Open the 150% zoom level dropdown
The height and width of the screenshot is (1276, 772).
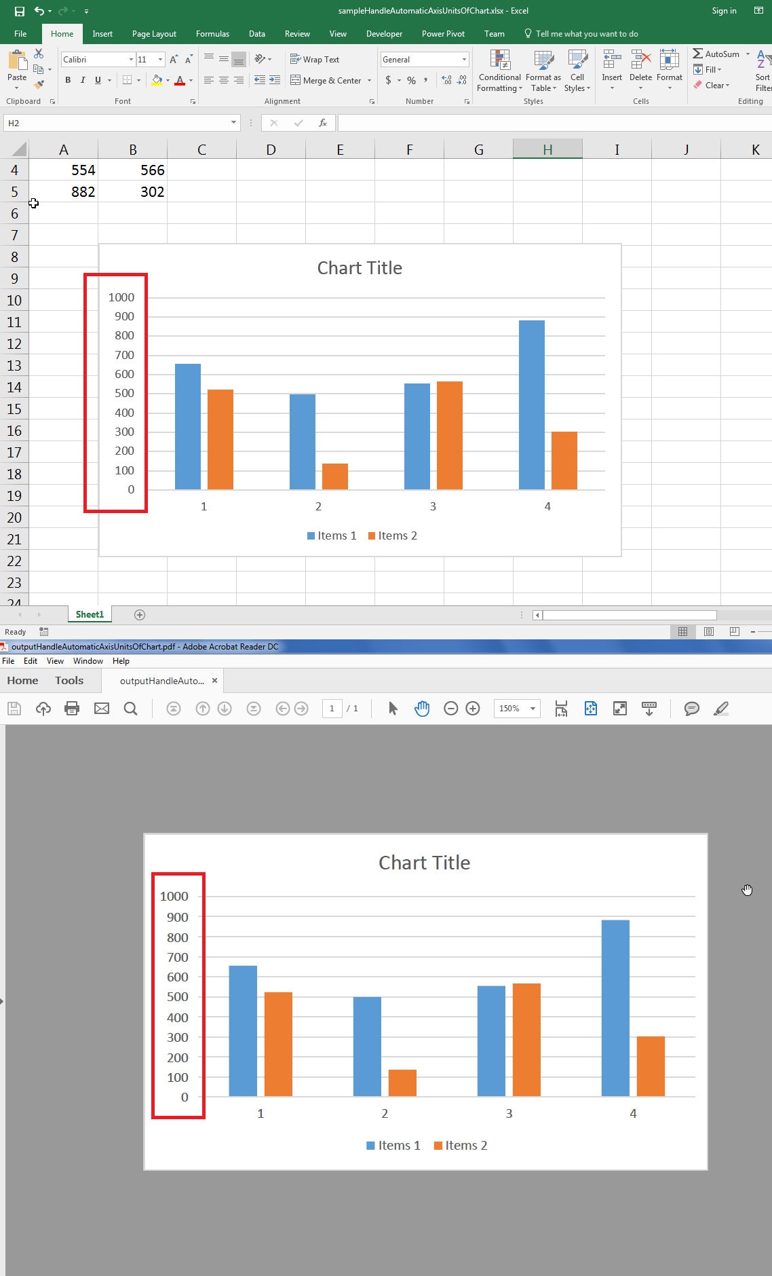pos(533,709)
